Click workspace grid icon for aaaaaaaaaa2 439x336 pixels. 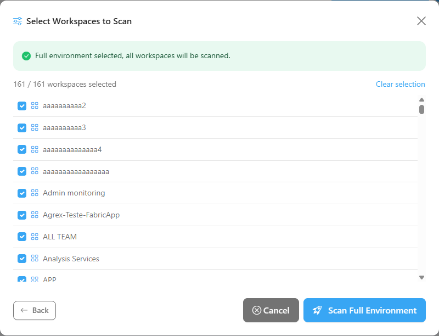(35, 105)
